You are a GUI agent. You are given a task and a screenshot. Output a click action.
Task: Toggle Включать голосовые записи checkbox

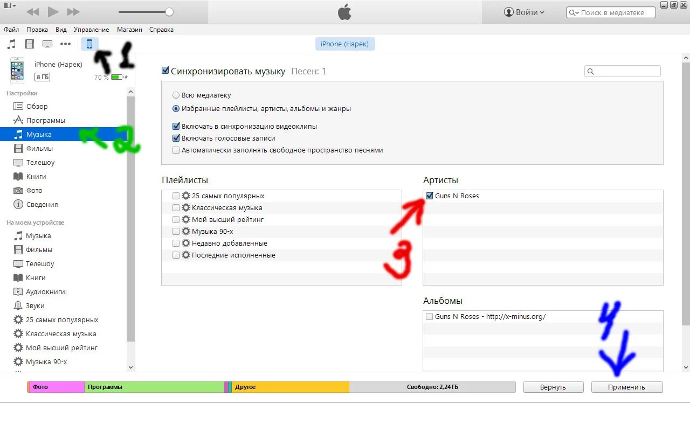point(176,138)
